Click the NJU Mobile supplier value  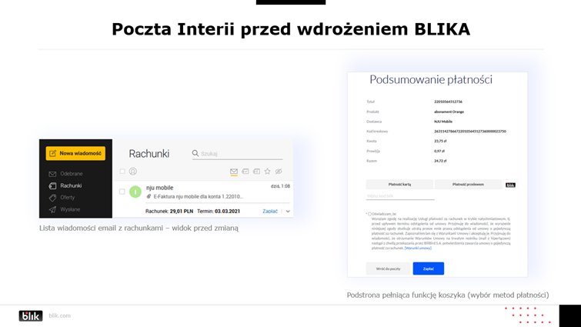pos(443,121)
